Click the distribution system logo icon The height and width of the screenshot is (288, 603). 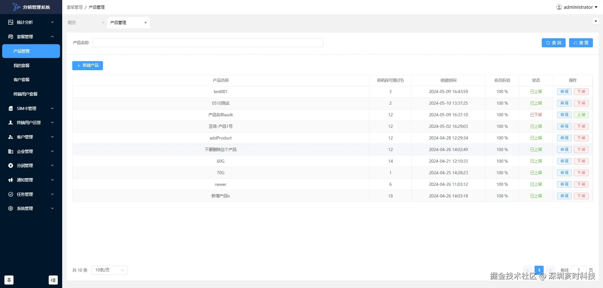[16, 7]
